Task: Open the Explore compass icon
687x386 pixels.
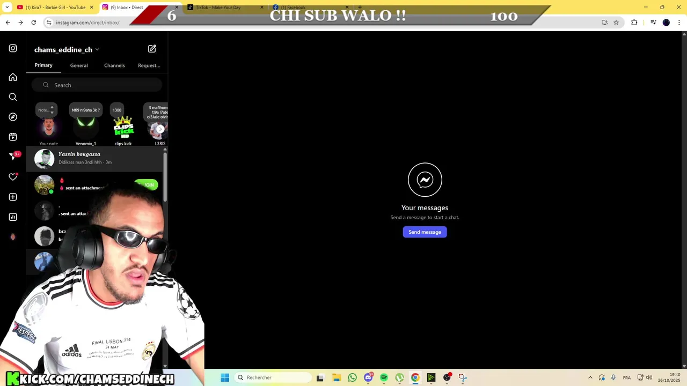Action: pyautogui.click(x=13, y=117)
